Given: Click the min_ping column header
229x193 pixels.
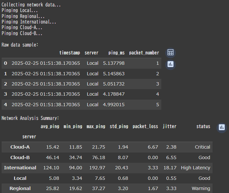Looking at the screenshot, I should [73, 126].
